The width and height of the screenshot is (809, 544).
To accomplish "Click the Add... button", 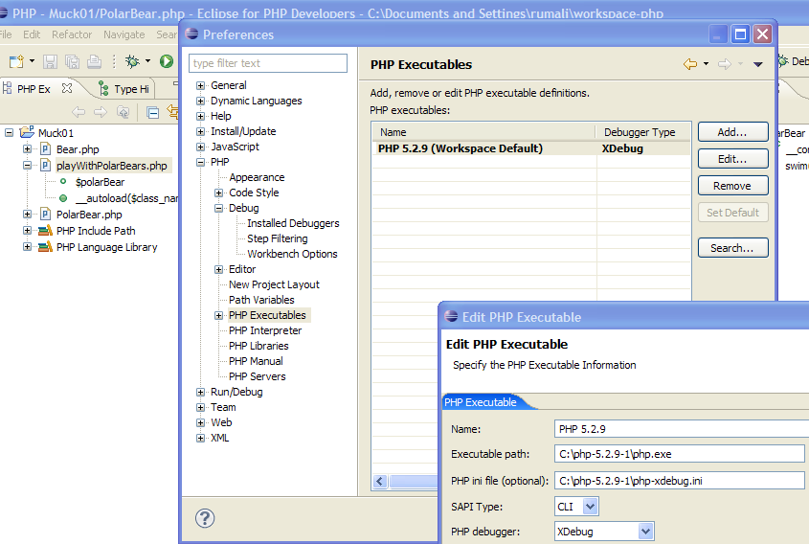I will point(732,132).
